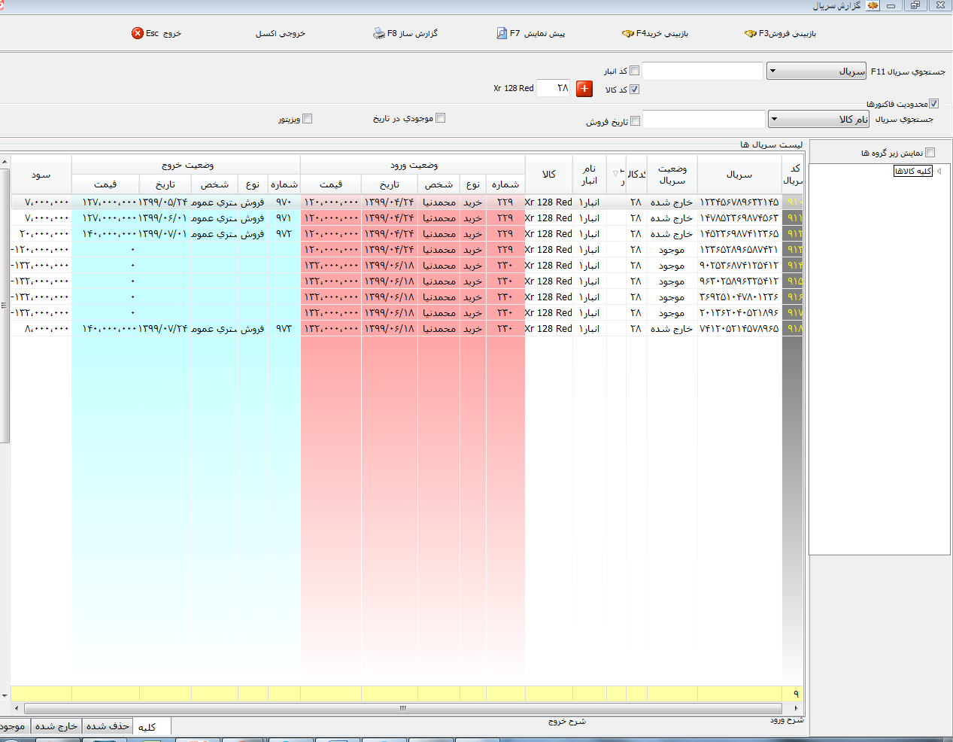Enable the ویزیتور checkbox
The image size is (953, 742).
pyautogui.click(x=307, y=119)
